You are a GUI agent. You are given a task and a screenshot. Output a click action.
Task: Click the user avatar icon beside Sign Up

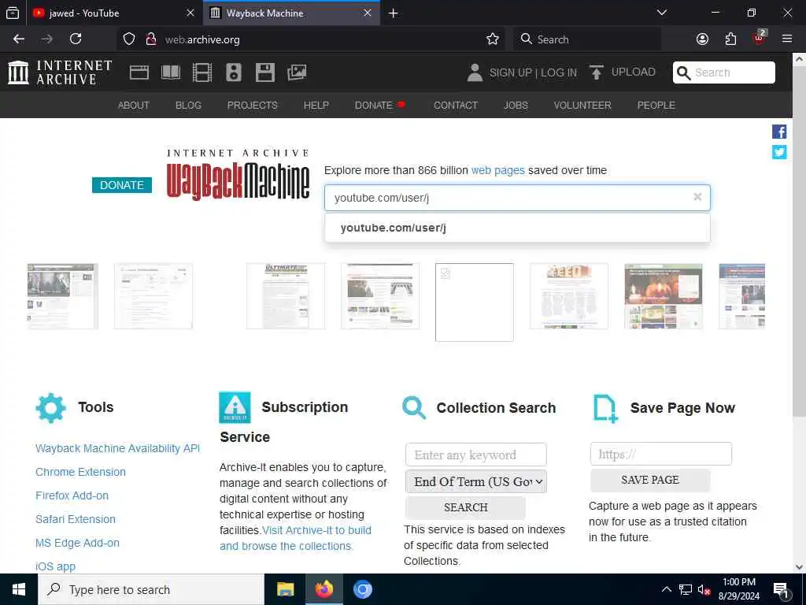(x=475, y=72)
